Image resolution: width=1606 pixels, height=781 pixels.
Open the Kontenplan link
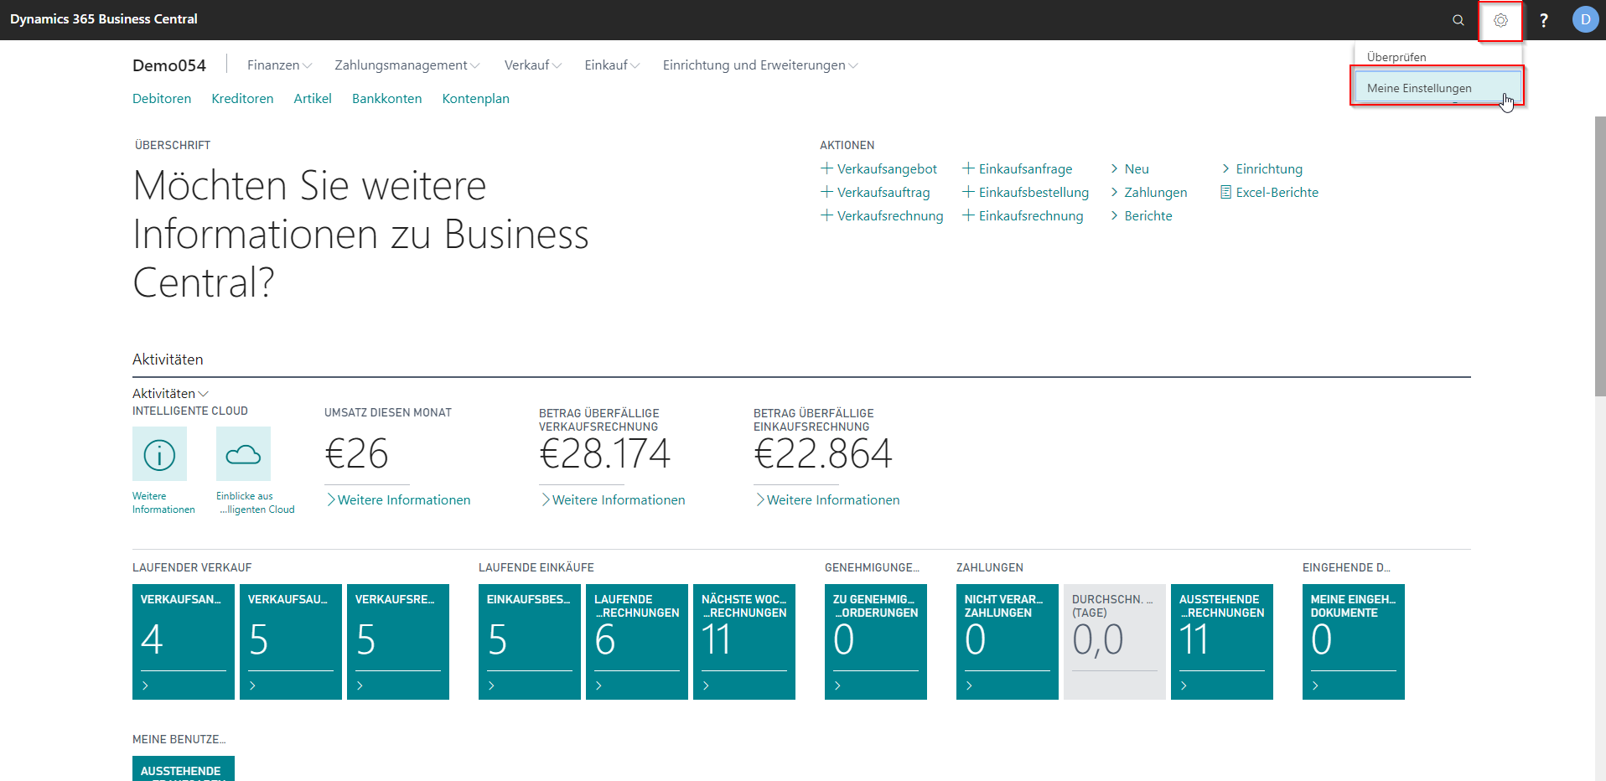(475, 98)
